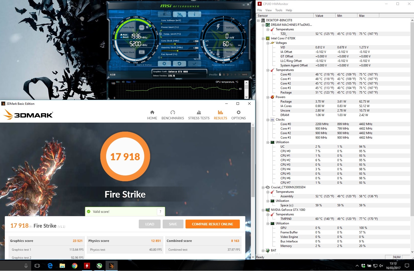Click the Value column header
The height and width of the screenshot is (271, 414).
pos(324,16)
